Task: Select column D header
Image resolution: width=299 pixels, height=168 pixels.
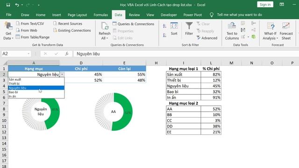Action: pyautogui.click(x=81, y=63)
